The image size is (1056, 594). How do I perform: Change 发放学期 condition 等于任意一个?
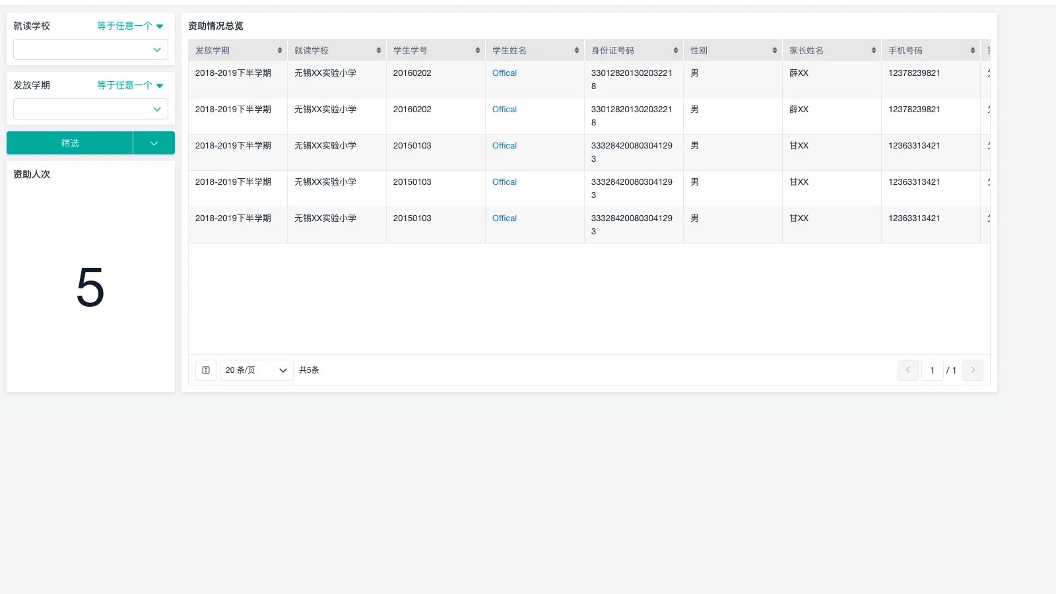click(130, 86)
